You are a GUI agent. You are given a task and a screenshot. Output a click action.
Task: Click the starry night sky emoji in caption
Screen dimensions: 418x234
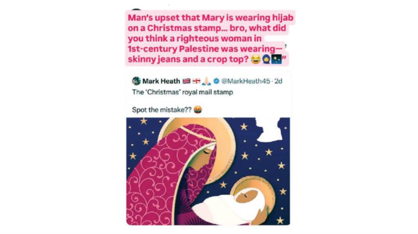pos(276,59)
